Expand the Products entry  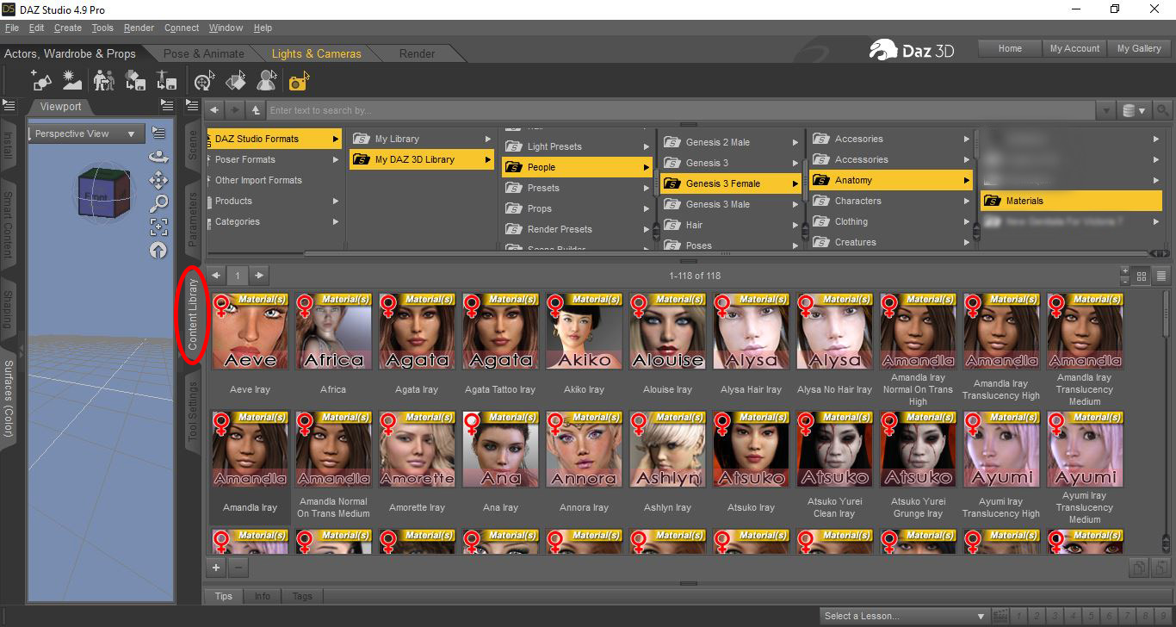[336, 201]
